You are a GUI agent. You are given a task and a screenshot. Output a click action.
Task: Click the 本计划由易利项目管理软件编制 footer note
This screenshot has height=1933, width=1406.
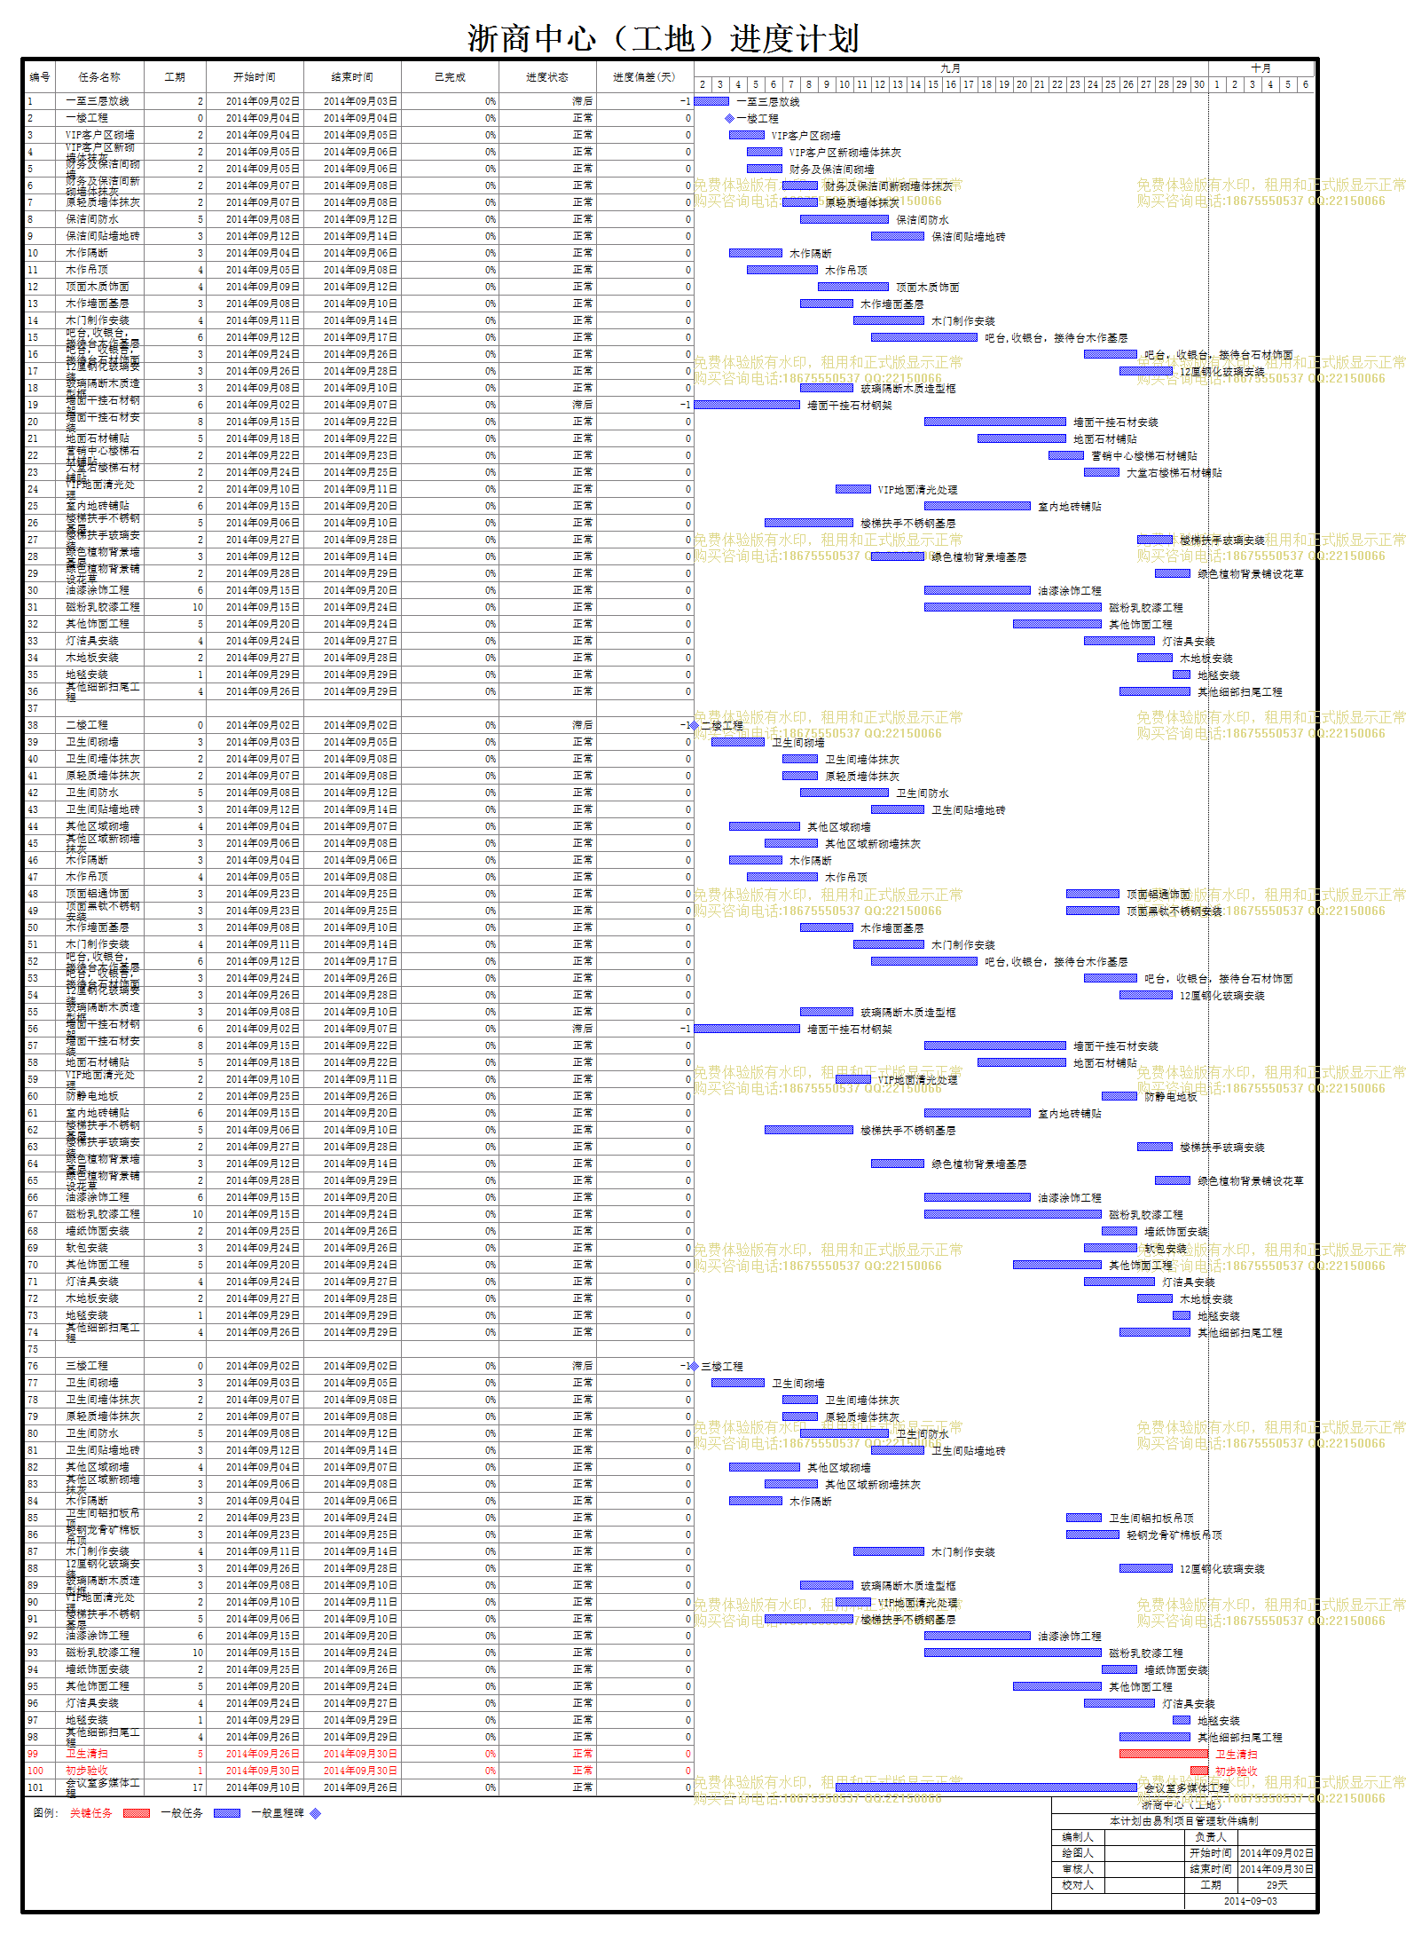coord(1183,1821)
